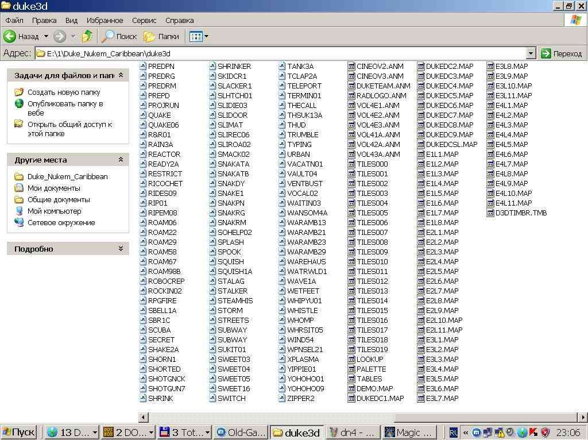Click the address path field

click(280, 53)
